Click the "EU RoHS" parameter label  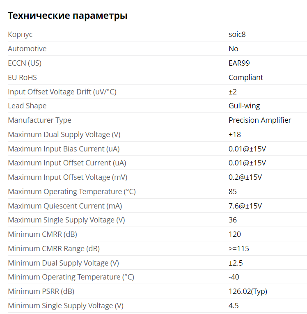pos(22,78)
